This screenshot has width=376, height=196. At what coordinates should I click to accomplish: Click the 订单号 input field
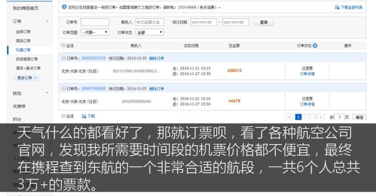pyautogui.click(x=95, y=22)
